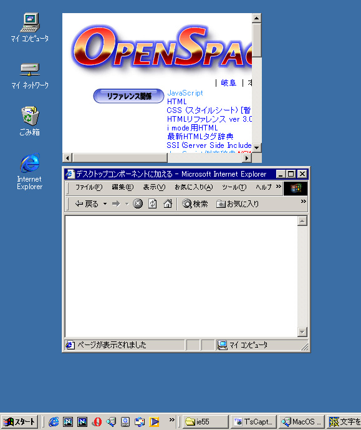Switch to T'sCapt... taskbar button

(x=254, y=422)
